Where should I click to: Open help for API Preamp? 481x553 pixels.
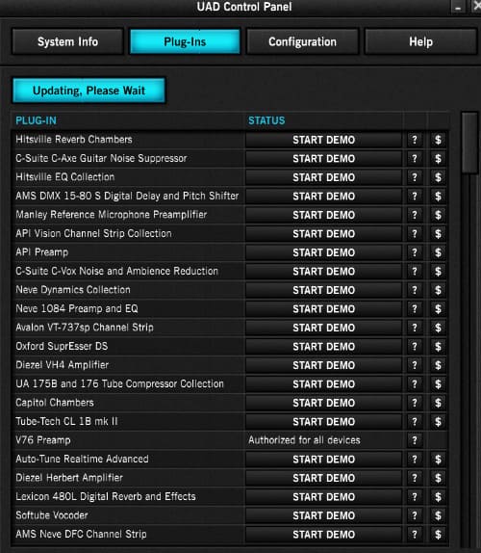(x=415, y=252)
